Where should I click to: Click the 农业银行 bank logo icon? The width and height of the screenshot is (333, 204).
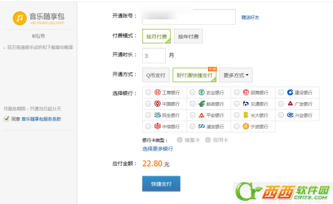pyautogui.click(x=202, y=92)
